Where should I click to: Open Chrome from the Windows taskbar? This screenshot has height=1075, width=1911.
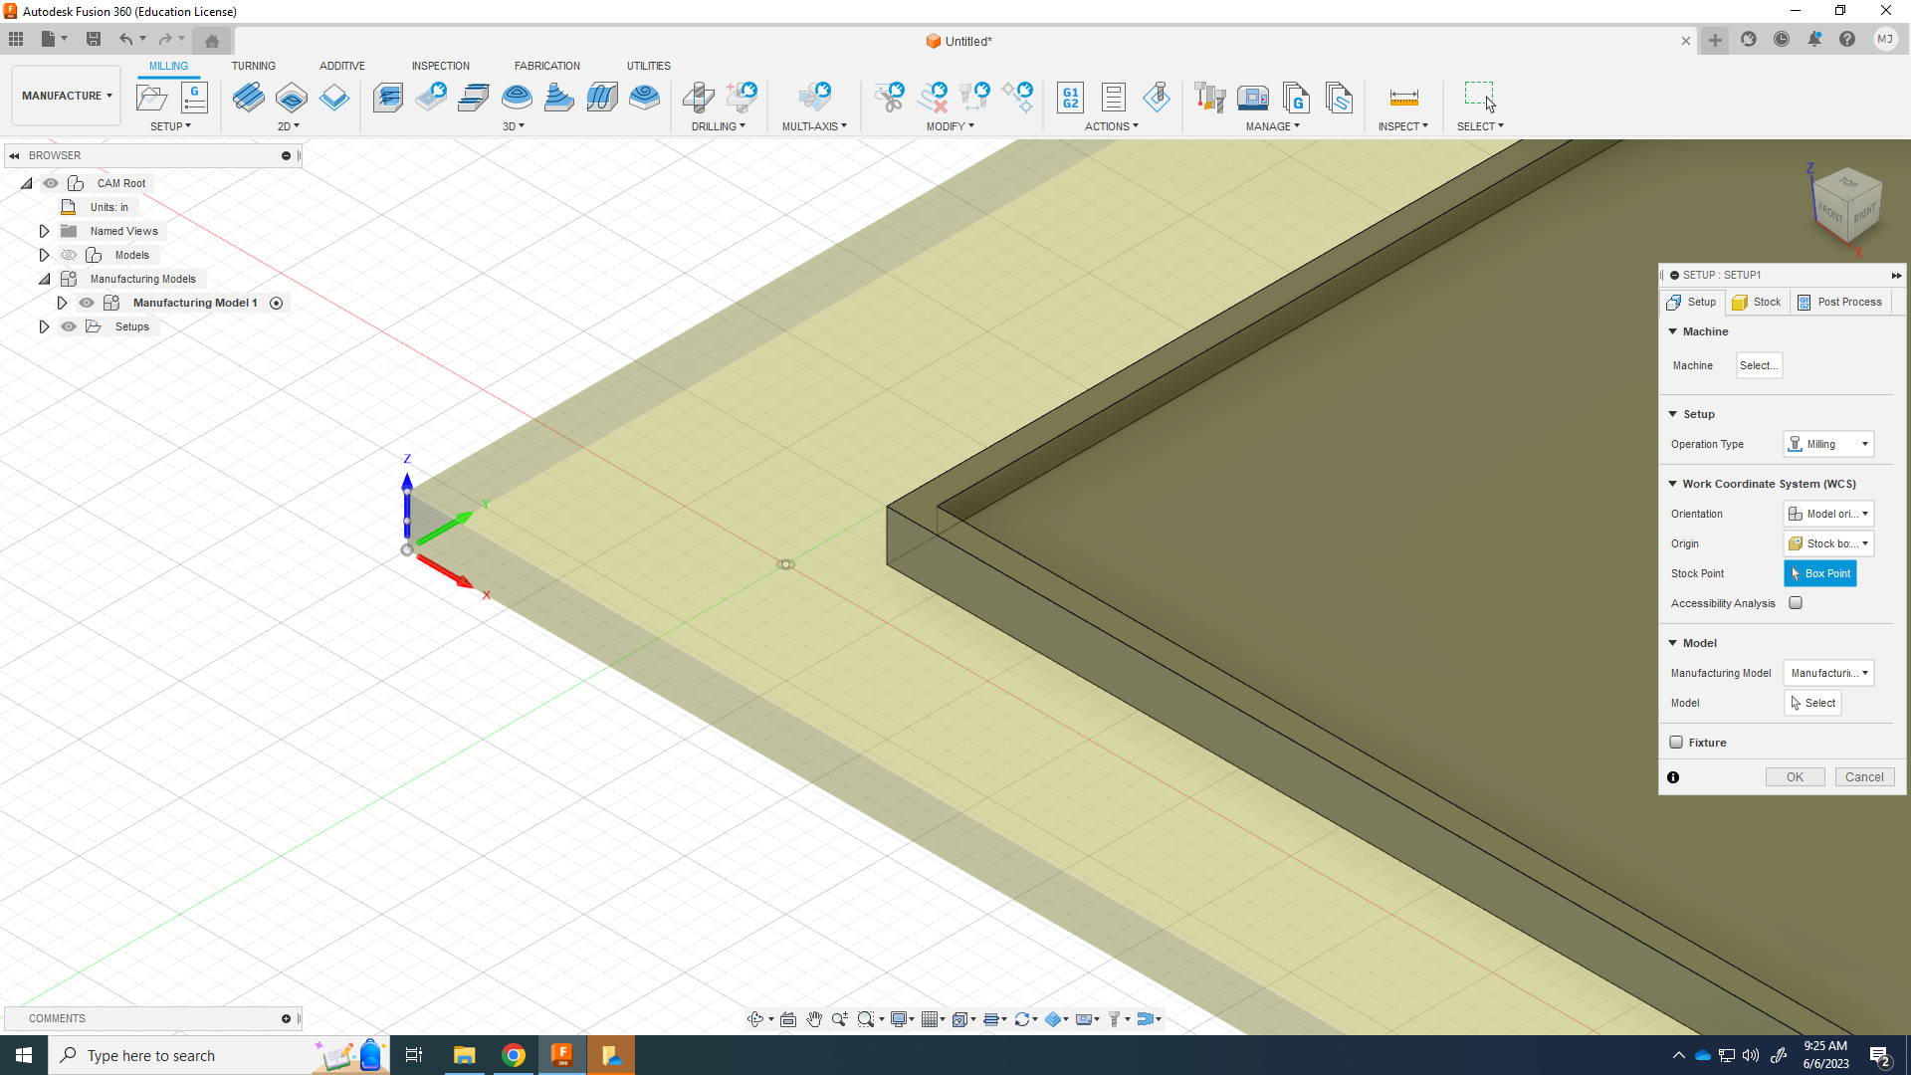tap(514, 1055)
